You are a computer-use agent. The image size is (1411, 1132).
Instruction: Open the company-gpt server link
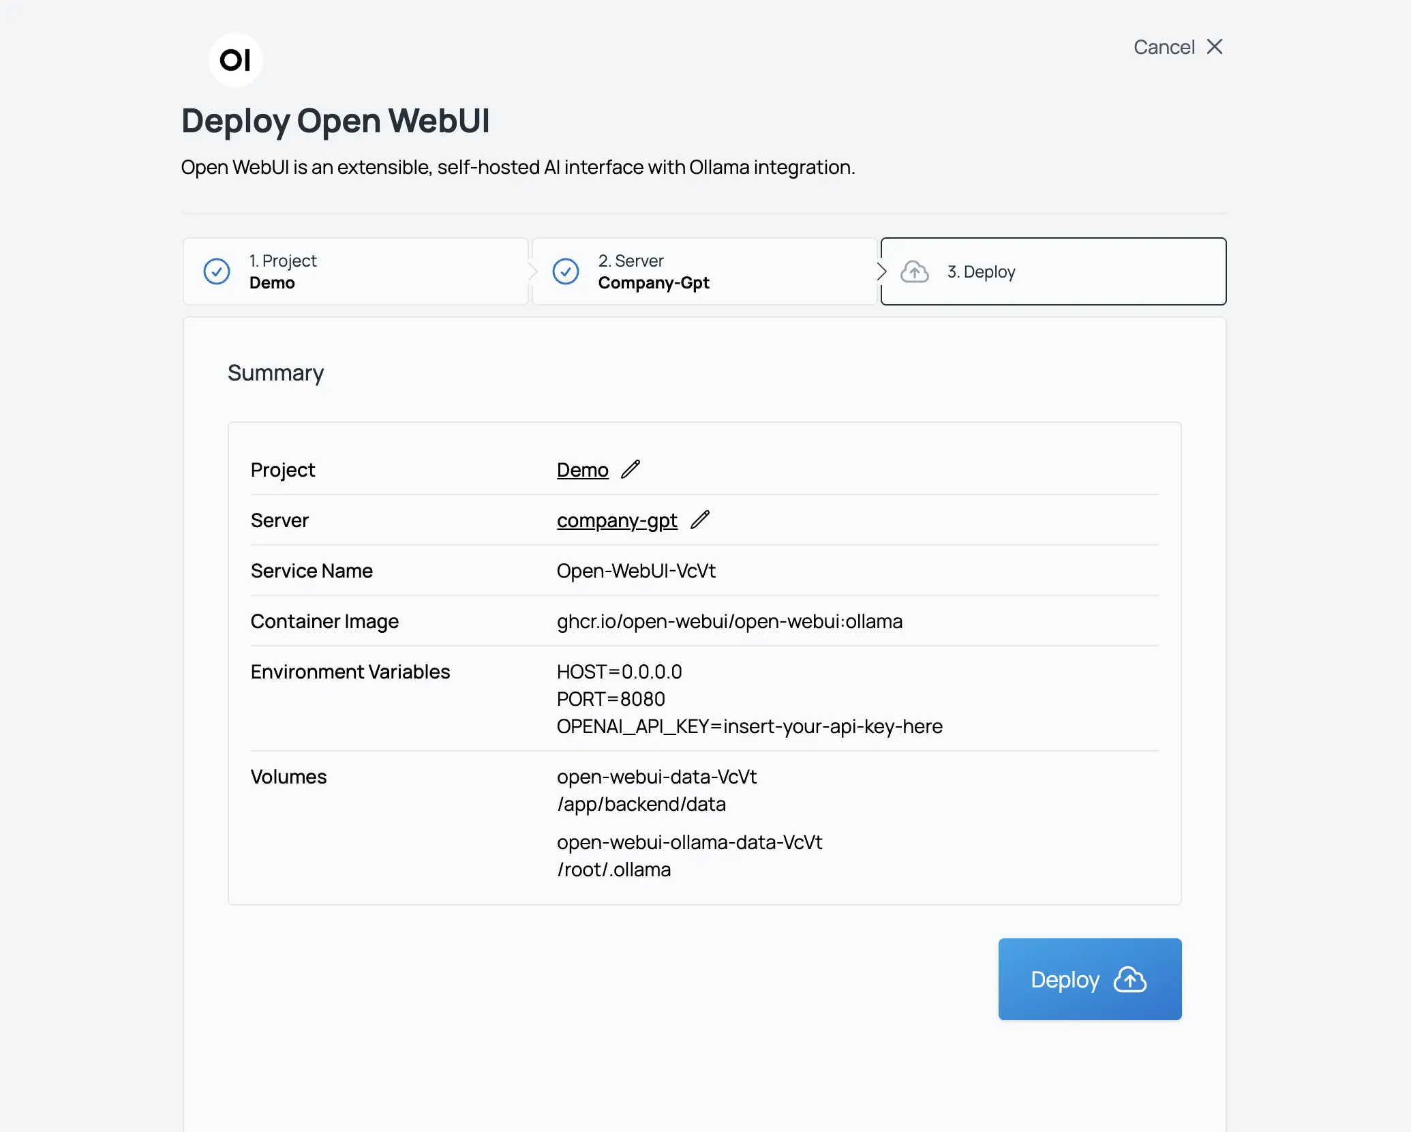click(x=617, y=520)
